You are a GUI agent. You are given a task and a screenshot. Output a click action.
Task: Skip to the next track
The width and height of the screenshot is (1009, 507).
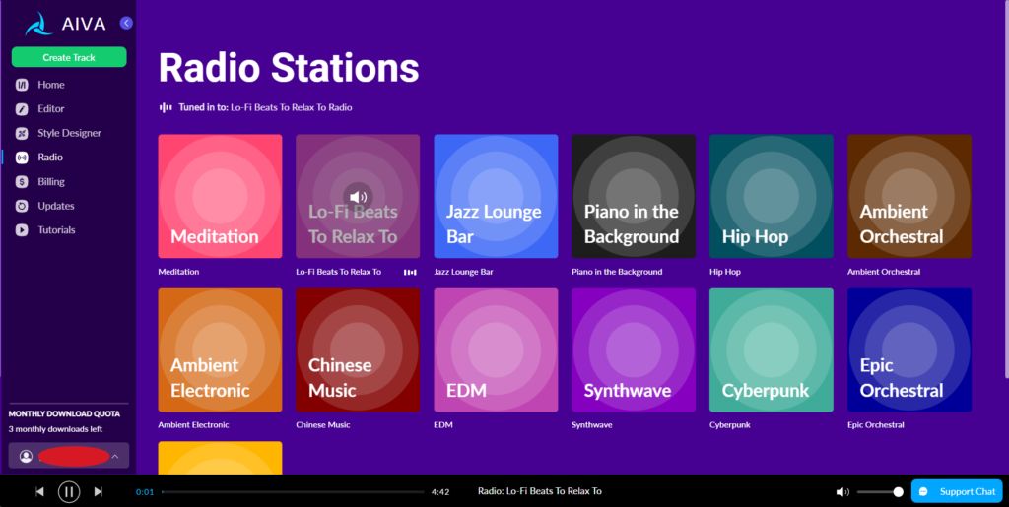[x=99, y=491]
